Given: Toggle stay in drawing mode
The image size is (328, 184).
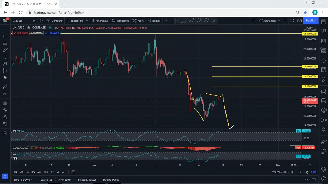Looking at the screenshot, I should [5, 110].
